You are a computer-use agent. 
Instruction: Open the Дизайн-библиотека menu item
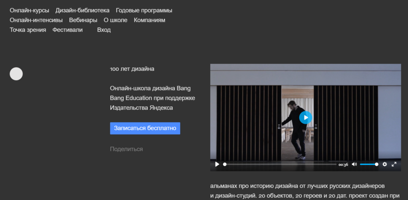[x=82, y=11]
